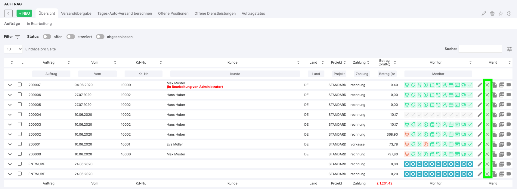This screenshot has height=189, width=517.
Task: Click the label tag icon for order 200003
Action: pos(509,124)
